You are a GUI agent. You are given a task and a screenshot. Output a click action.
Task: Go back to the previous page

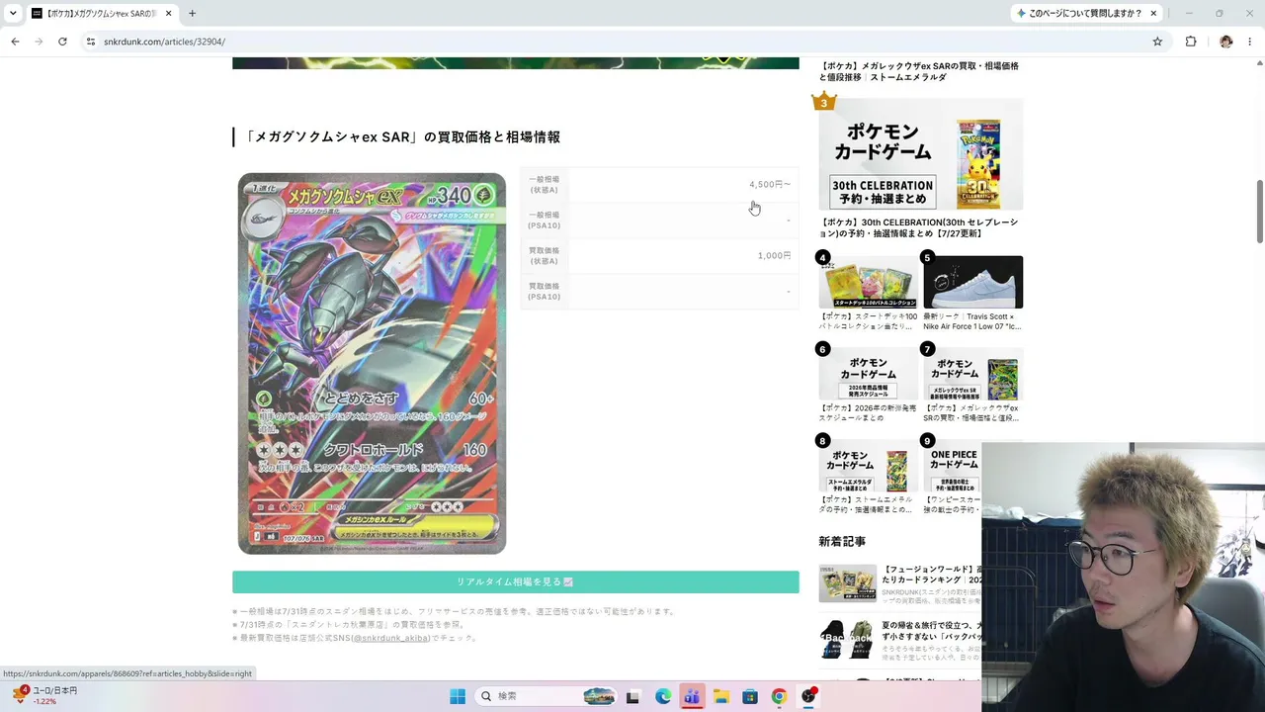pos(15,42)
